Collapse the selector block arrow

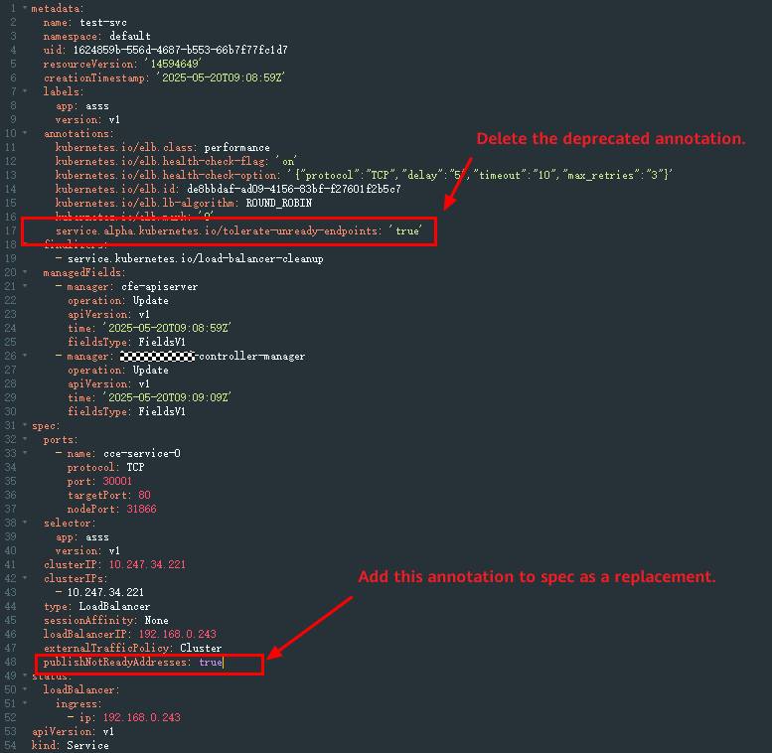25,522
